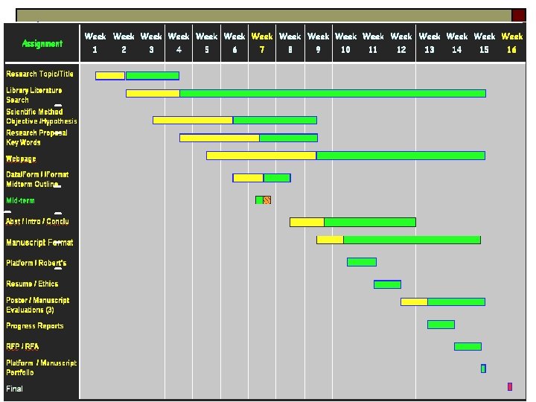Select yellow bar of Library Literature Search
This screenshot has width=536, height=402.
[x=153, y=93]
